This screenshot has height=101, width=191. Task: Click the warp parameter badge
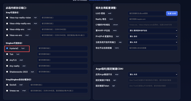pyautogui.click(x=115, y=31)
